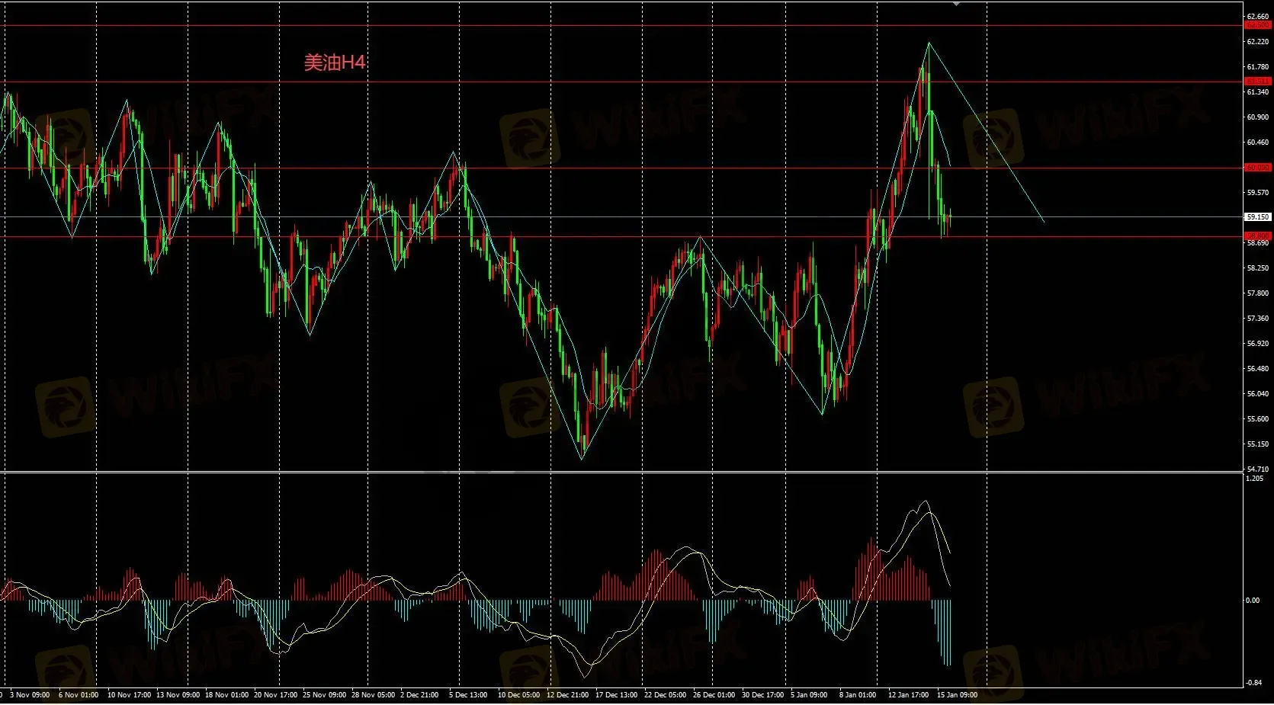Image resolution: width=1274 pixels, height=705 pixels.
Task: Click the 10 Dec 05:00 time label
Action: coord(518,695)
